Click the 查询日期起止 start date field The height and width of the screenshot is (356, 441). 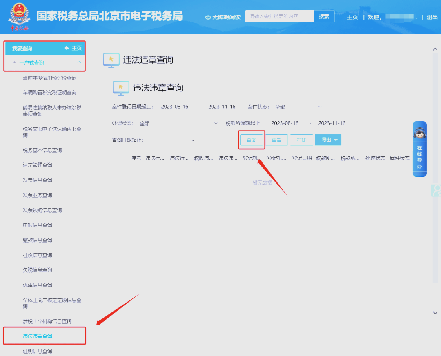pos(169,140)
